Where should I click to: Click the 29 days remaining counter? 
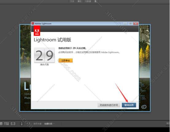[44, 55]
